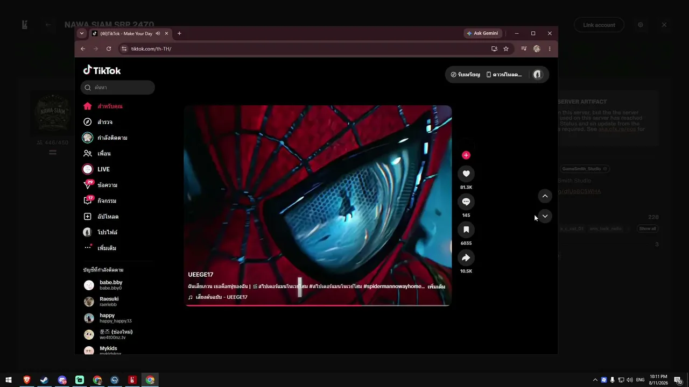
Task: Show hidden system tray icons
Action: (x=595, y=380)
